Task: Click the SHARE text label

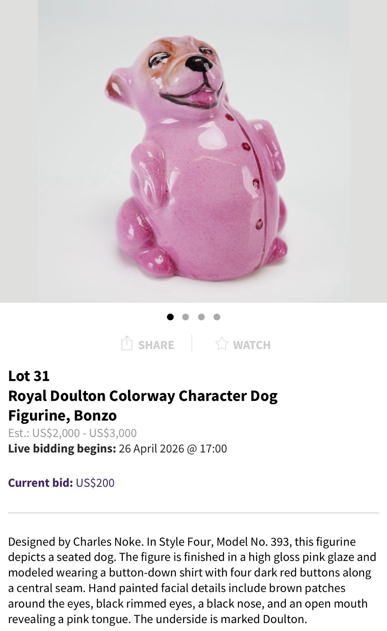Action: point(156,345)
